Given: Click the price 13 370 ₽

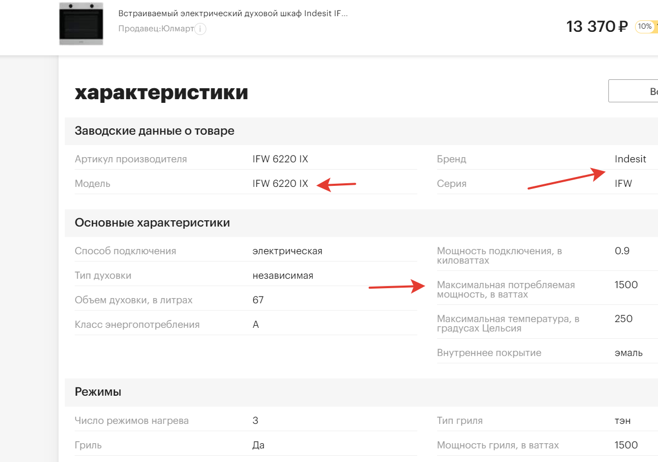Looking at the screenshot, I should [x=596, y=26].
